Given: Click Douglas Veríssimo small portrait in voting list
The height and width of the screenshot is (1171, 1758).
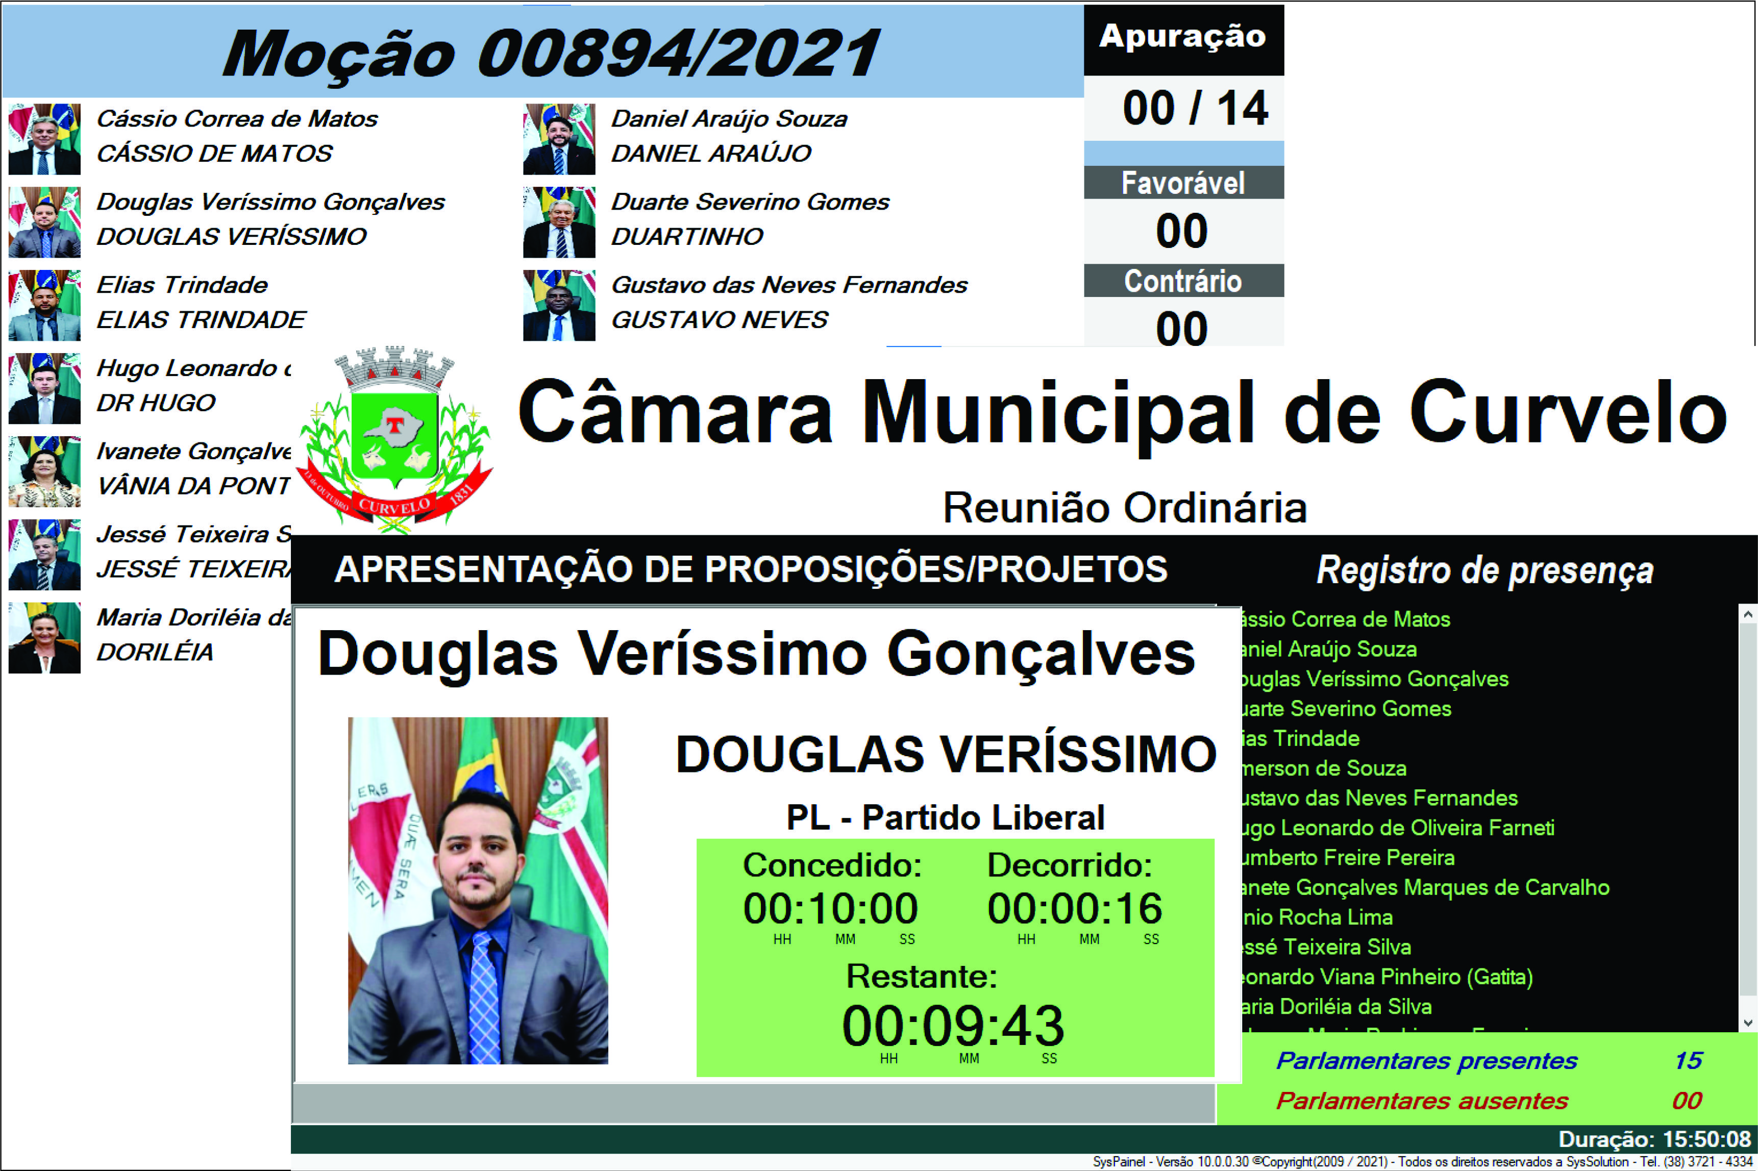Looking at the screenshot, I should pos(44,222).
